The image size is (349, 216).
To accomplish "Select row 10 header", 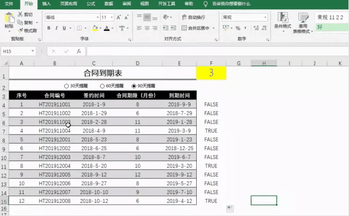I will (x=4, y=158).
